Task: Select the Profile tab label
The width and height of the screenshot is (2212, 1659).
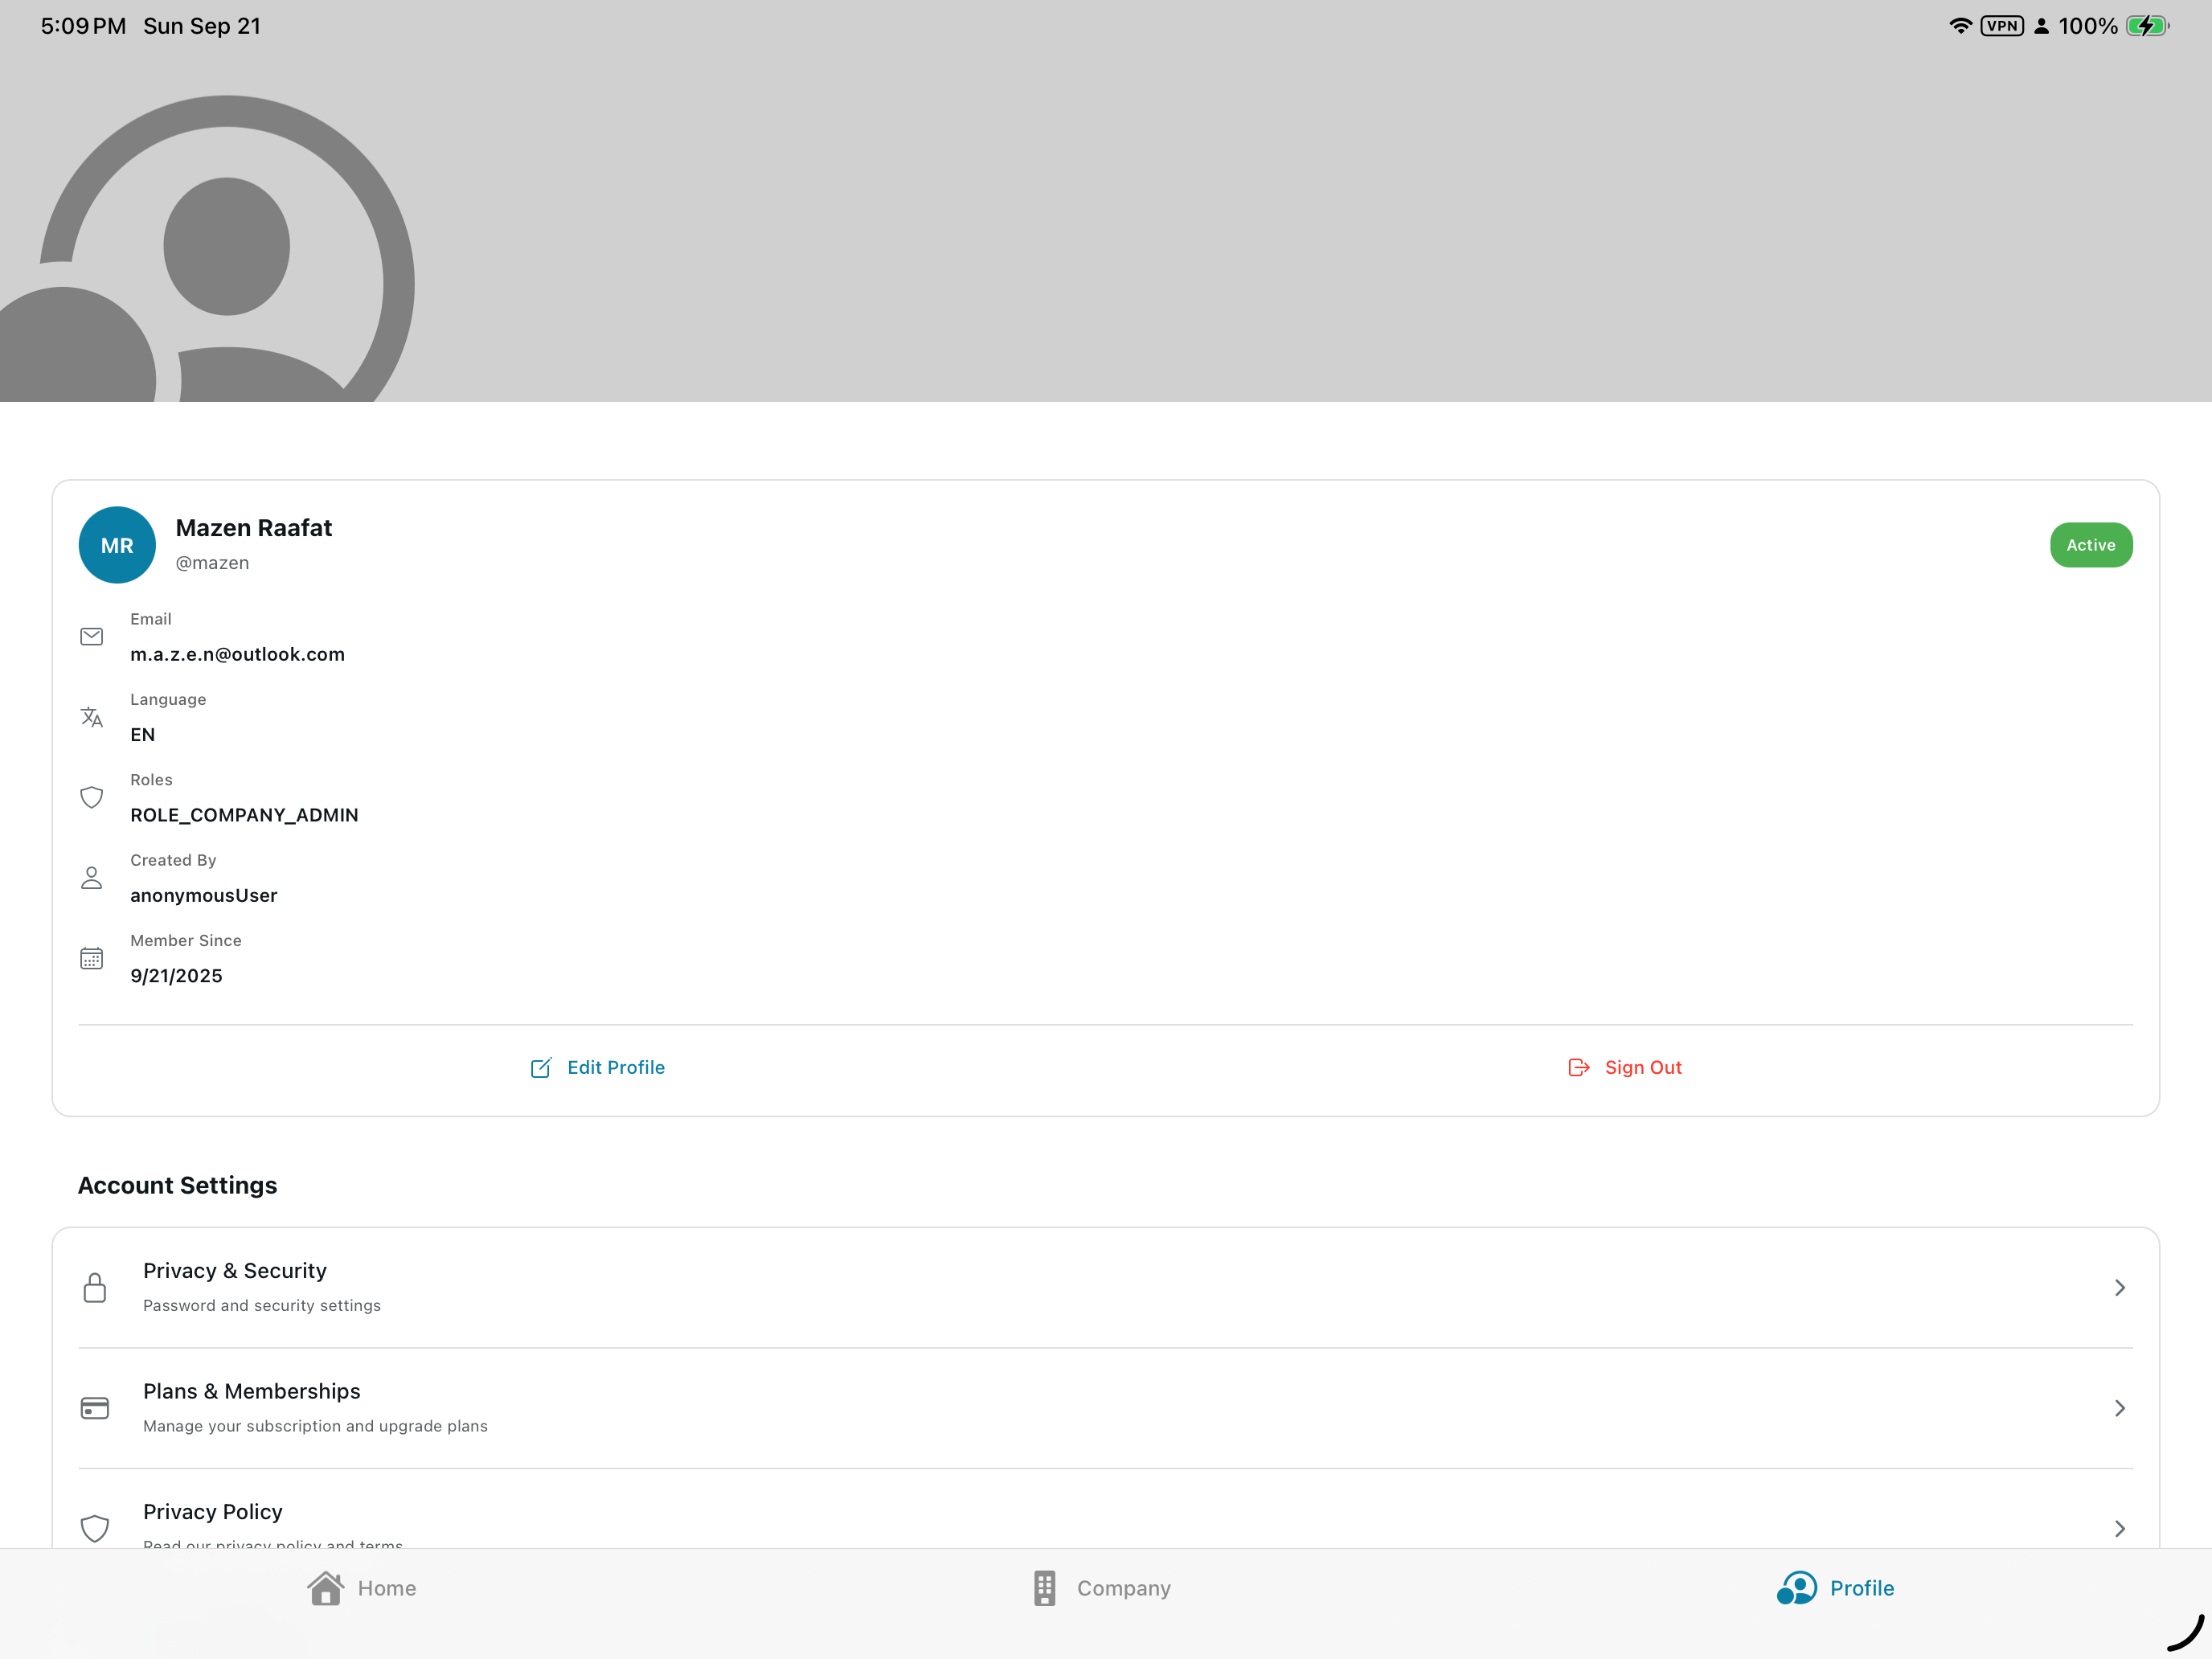Action: click(1861, 1588)
